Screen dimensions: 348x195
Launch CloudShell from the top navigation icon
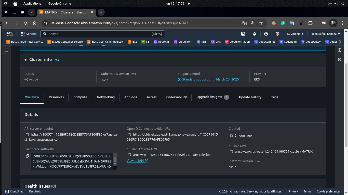(243, 34)
